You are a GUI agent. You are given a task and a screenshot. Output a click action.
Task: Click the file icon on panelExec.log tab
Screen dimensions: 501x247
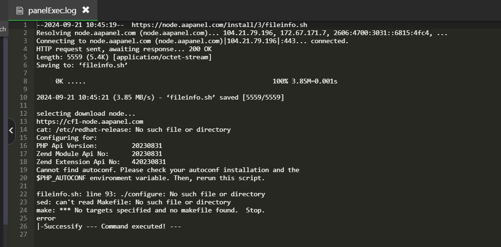coord(19,10)
